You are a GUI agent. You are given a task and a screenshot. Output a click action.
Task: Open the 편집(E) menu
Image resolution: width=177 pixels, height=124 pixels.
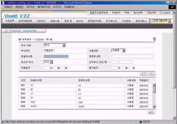click(x=19, y=7)
